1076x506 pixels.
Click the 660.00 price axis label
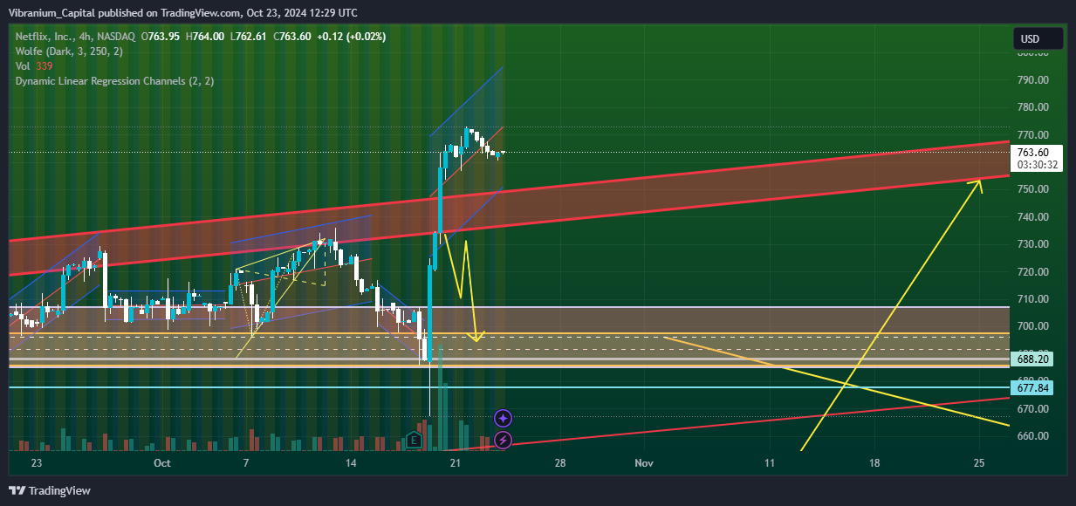pyautogui.click(x=1032, y=436)
